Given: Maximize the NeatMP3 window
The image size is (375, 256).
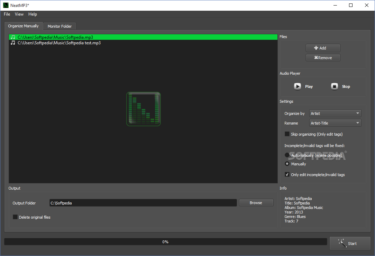Looking at the screenshot, I should coord(351,5).
